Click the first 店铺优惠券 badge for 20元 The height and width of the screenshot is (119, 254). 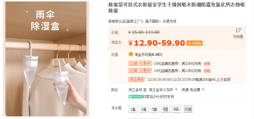click(x=140, y=64)
